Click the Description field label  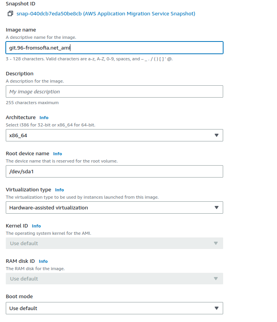click(20, 73)
